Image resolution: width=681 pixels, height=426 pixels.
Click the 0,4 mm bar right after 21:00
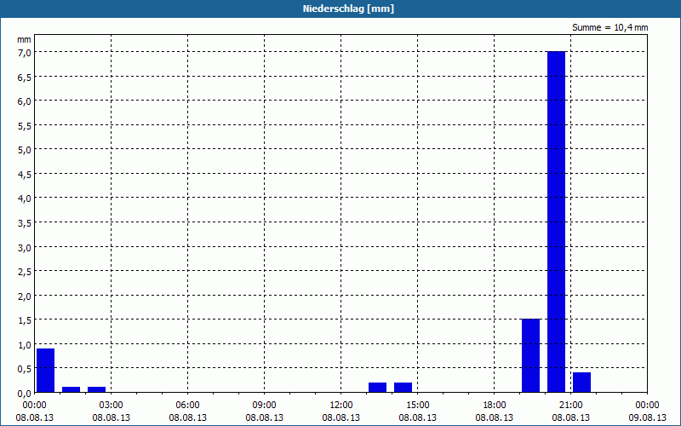coord(581,383)
